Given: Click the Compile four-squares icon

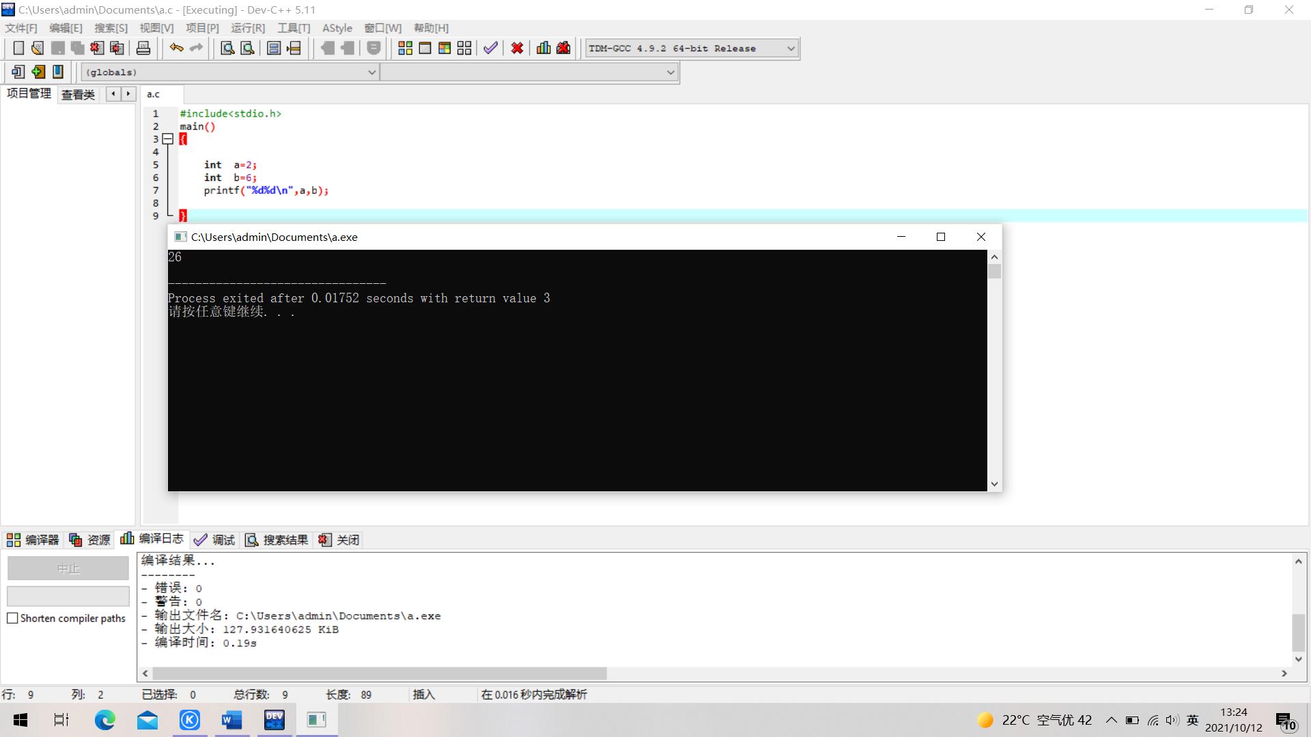Looking at the screenshot, I should pos(405,48).
